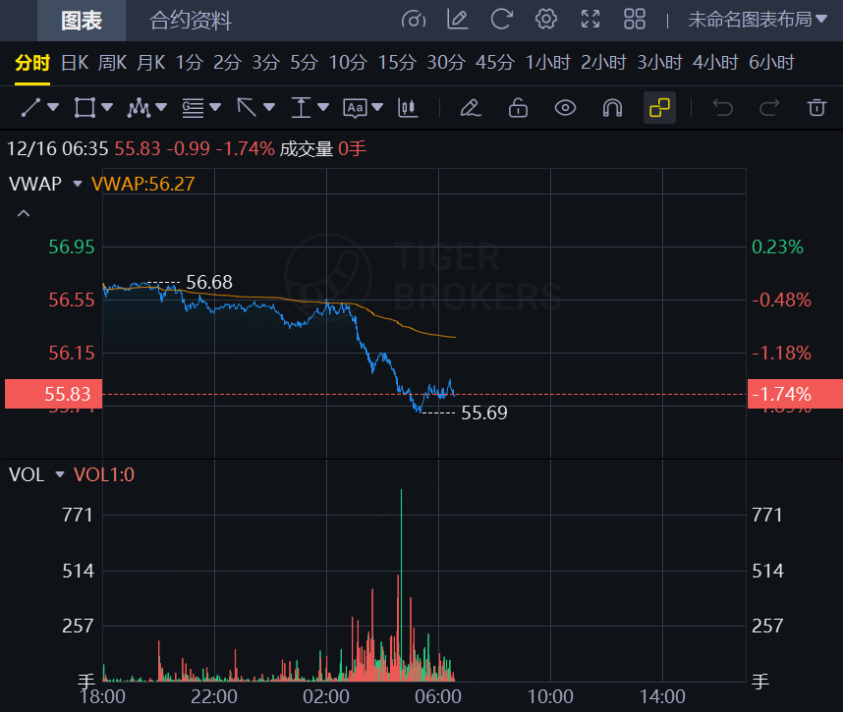Refresh the chart data
Viewport: 843px width, 712px height.
tap(501, 19)
